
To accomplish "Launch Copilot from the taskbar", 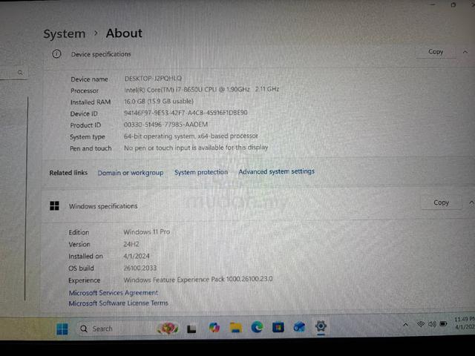I will tap(214, 328).
